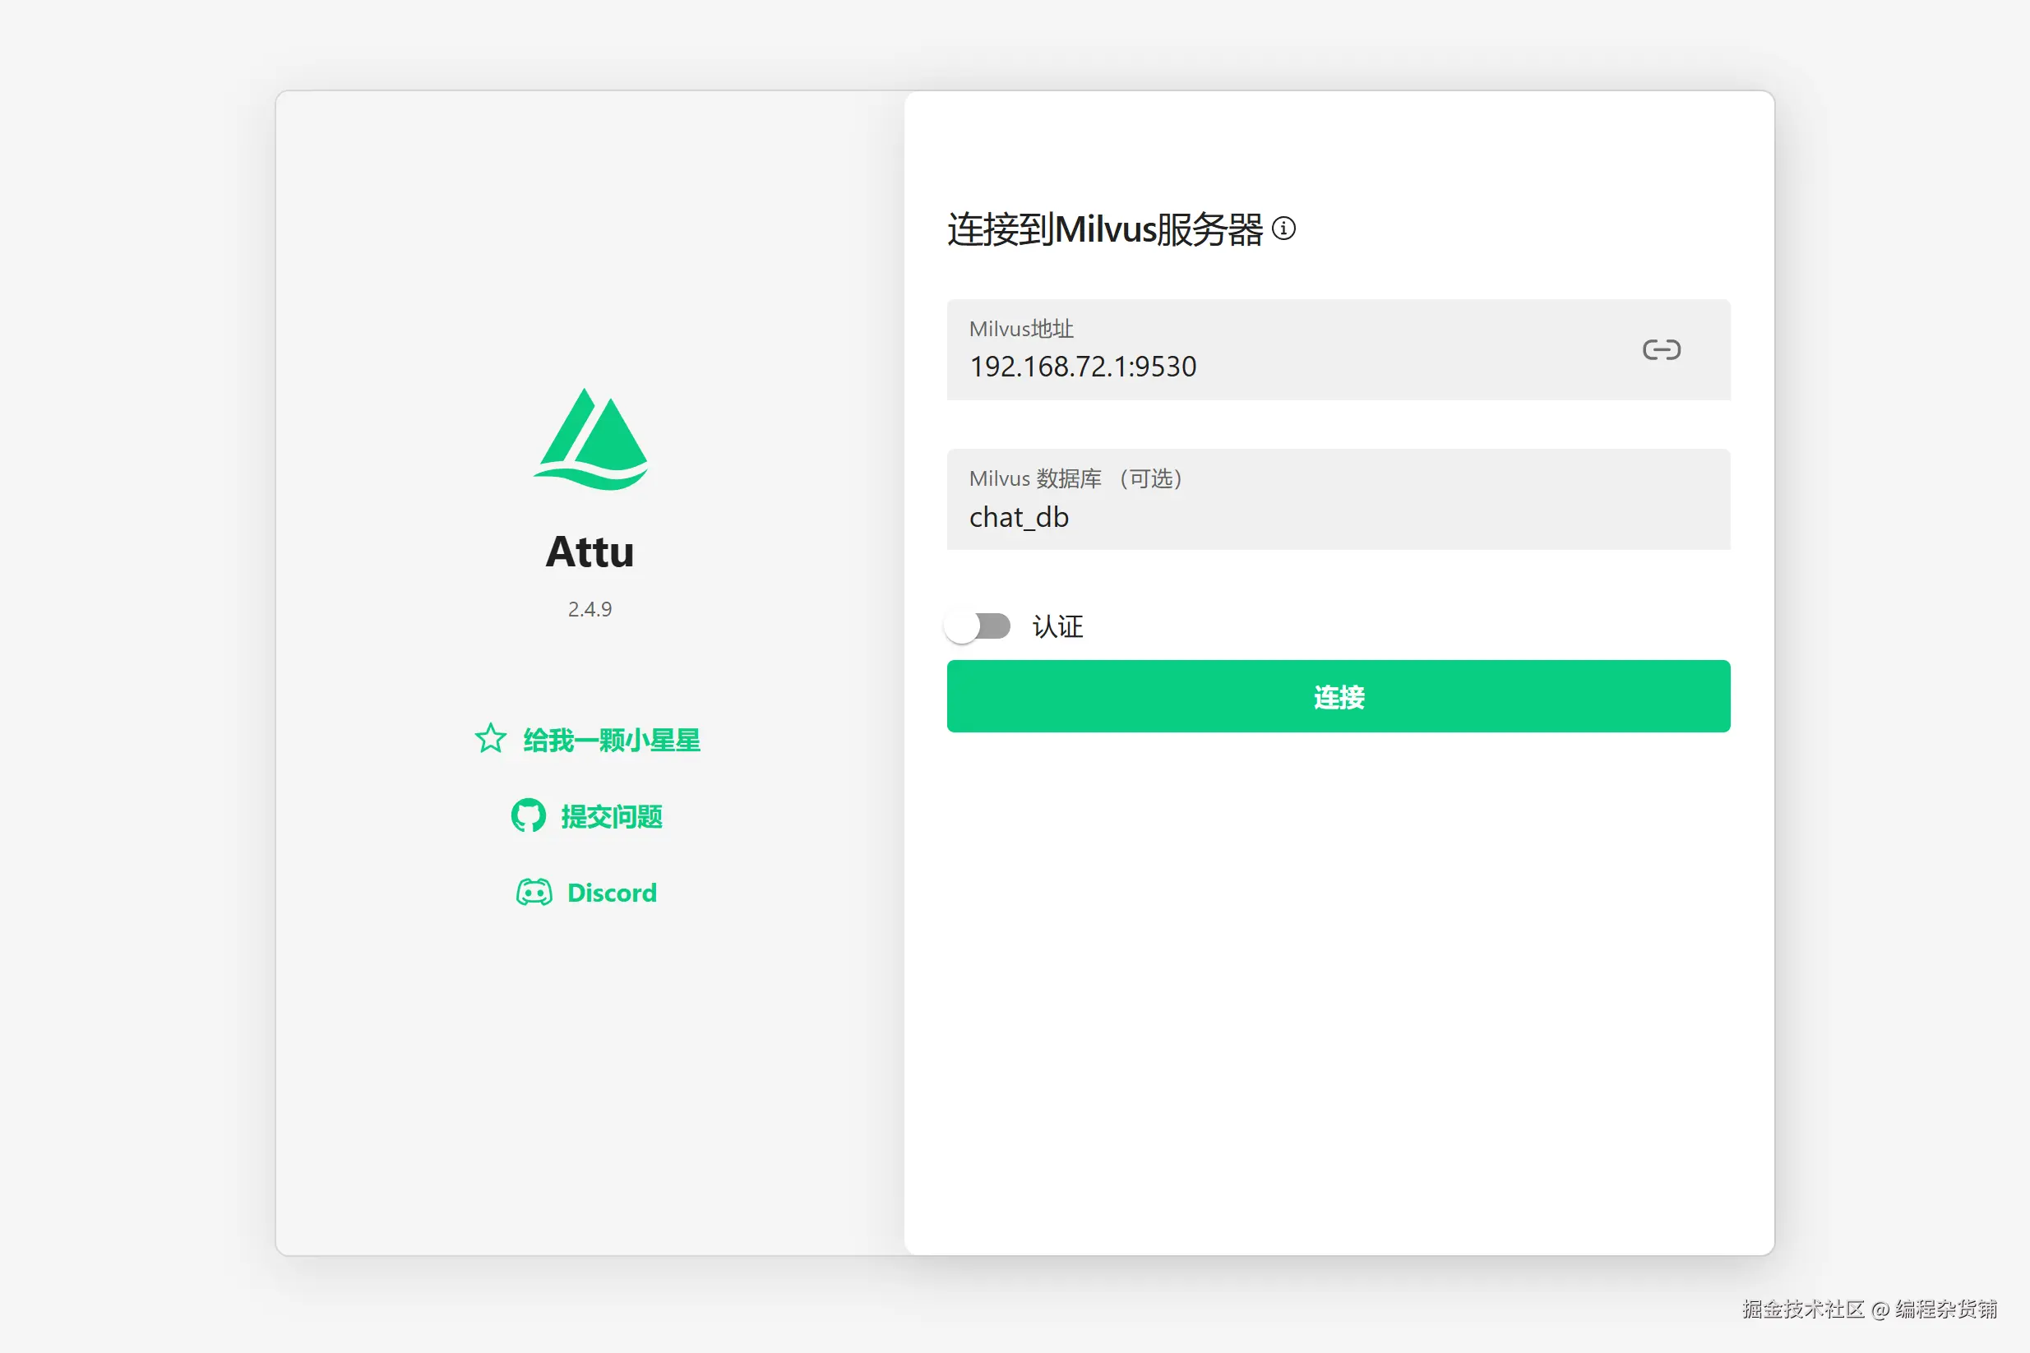Click the 连接到Milvus服务器 heading

point(1104,229)
